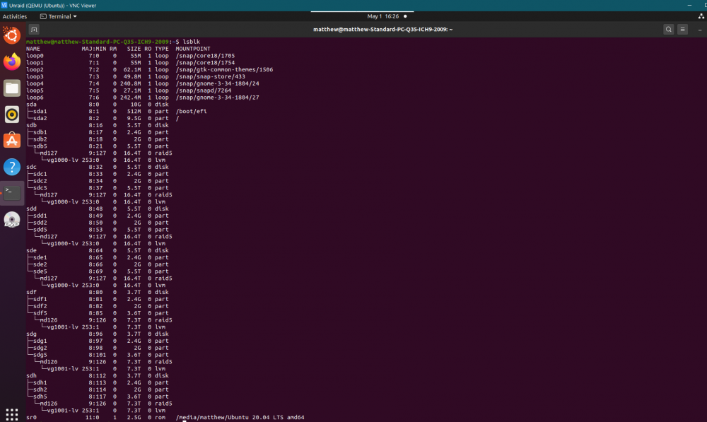Open Firefox from the dock
The image size is (707, 422).
(x=12, y=61)
